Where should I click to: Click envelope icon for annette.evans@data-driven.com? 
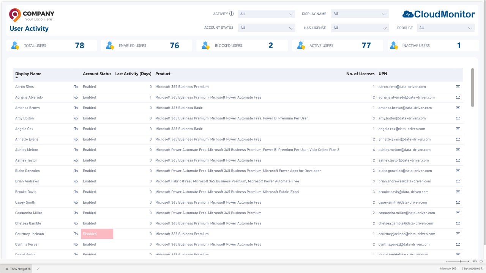(x=458, y=139)
